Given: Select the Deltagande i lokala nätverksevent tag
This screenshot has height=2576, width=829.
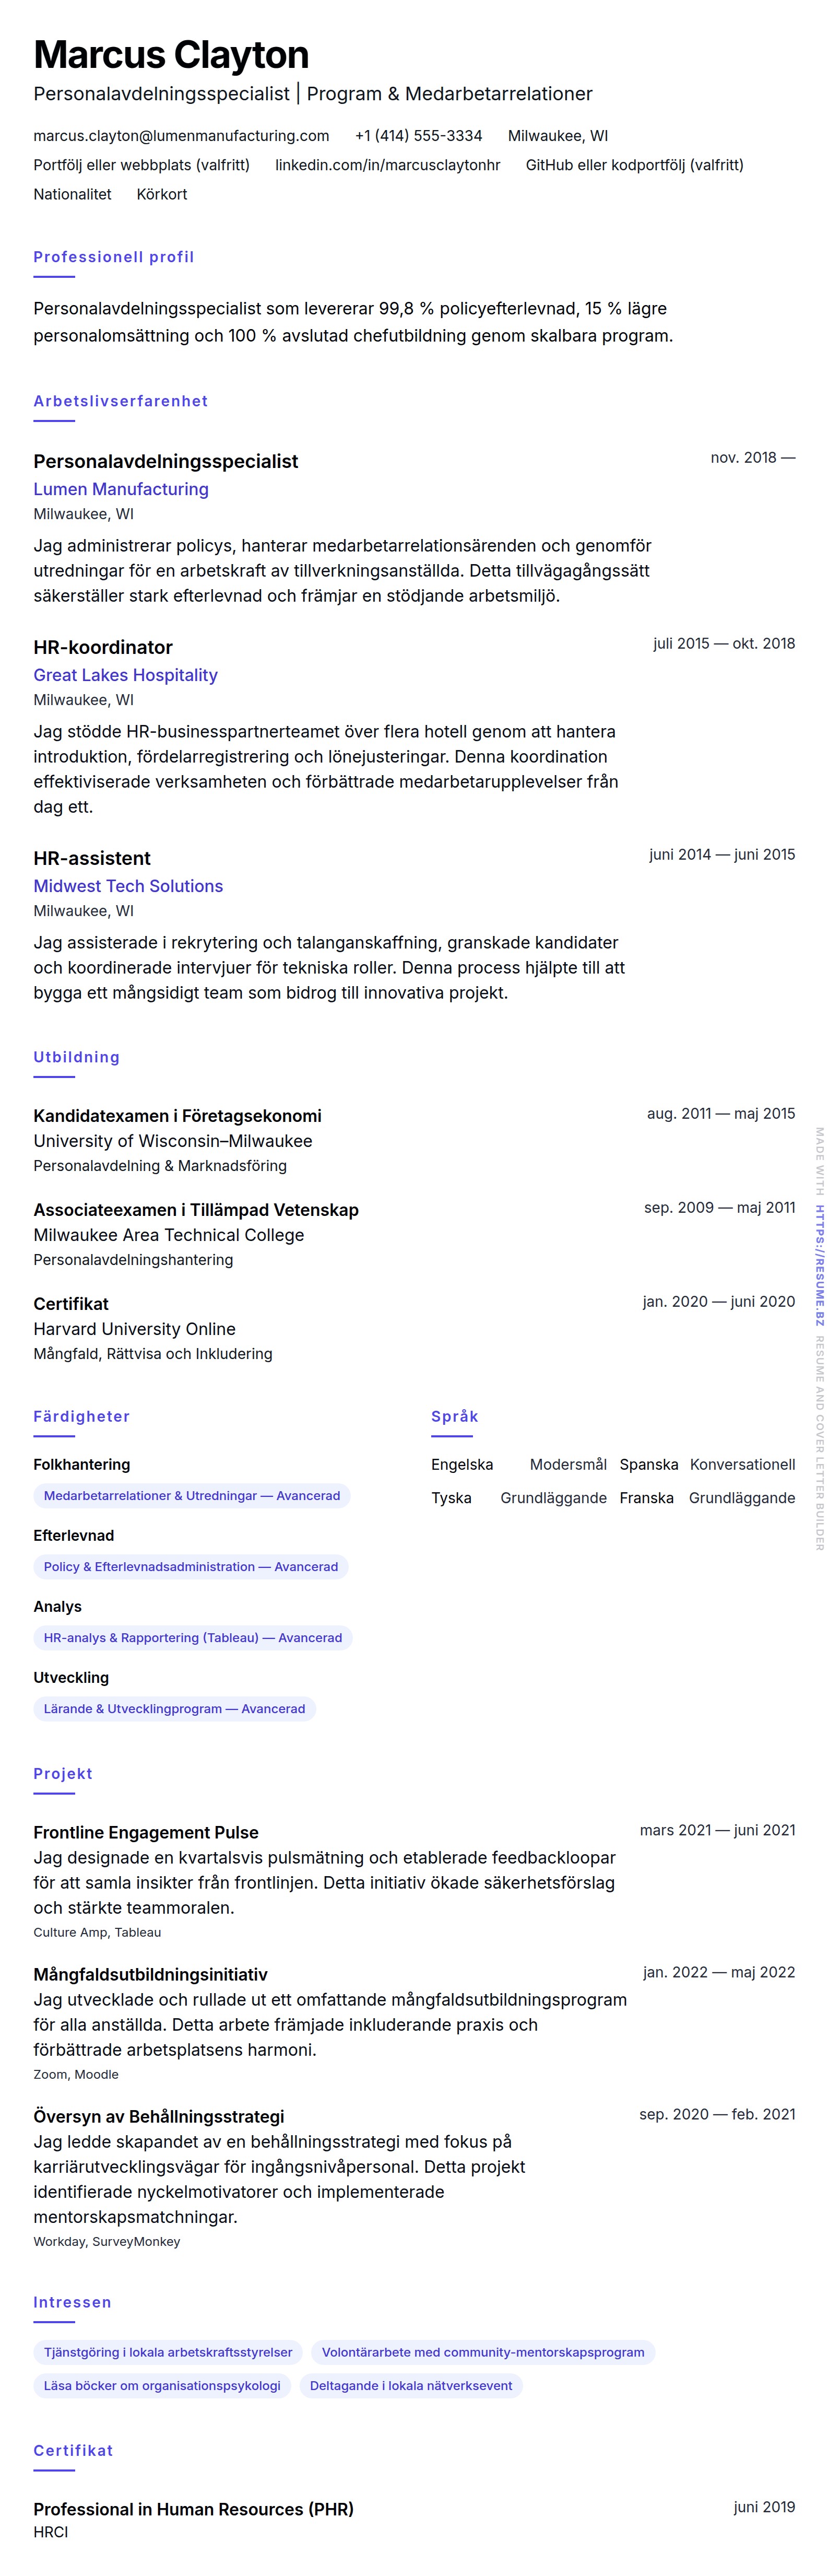Looking at the screenshot, I should click(x=410, y=2386).
